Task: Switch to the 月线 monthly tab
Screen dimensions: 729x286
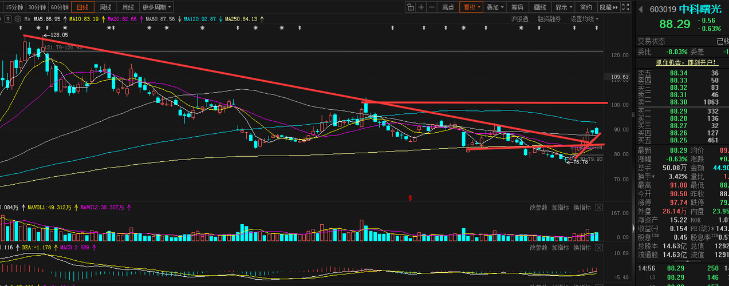Action: (127, 7)
